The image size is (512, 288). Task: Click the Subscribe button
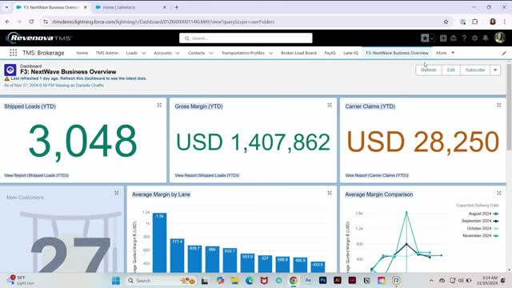(475, 70)
